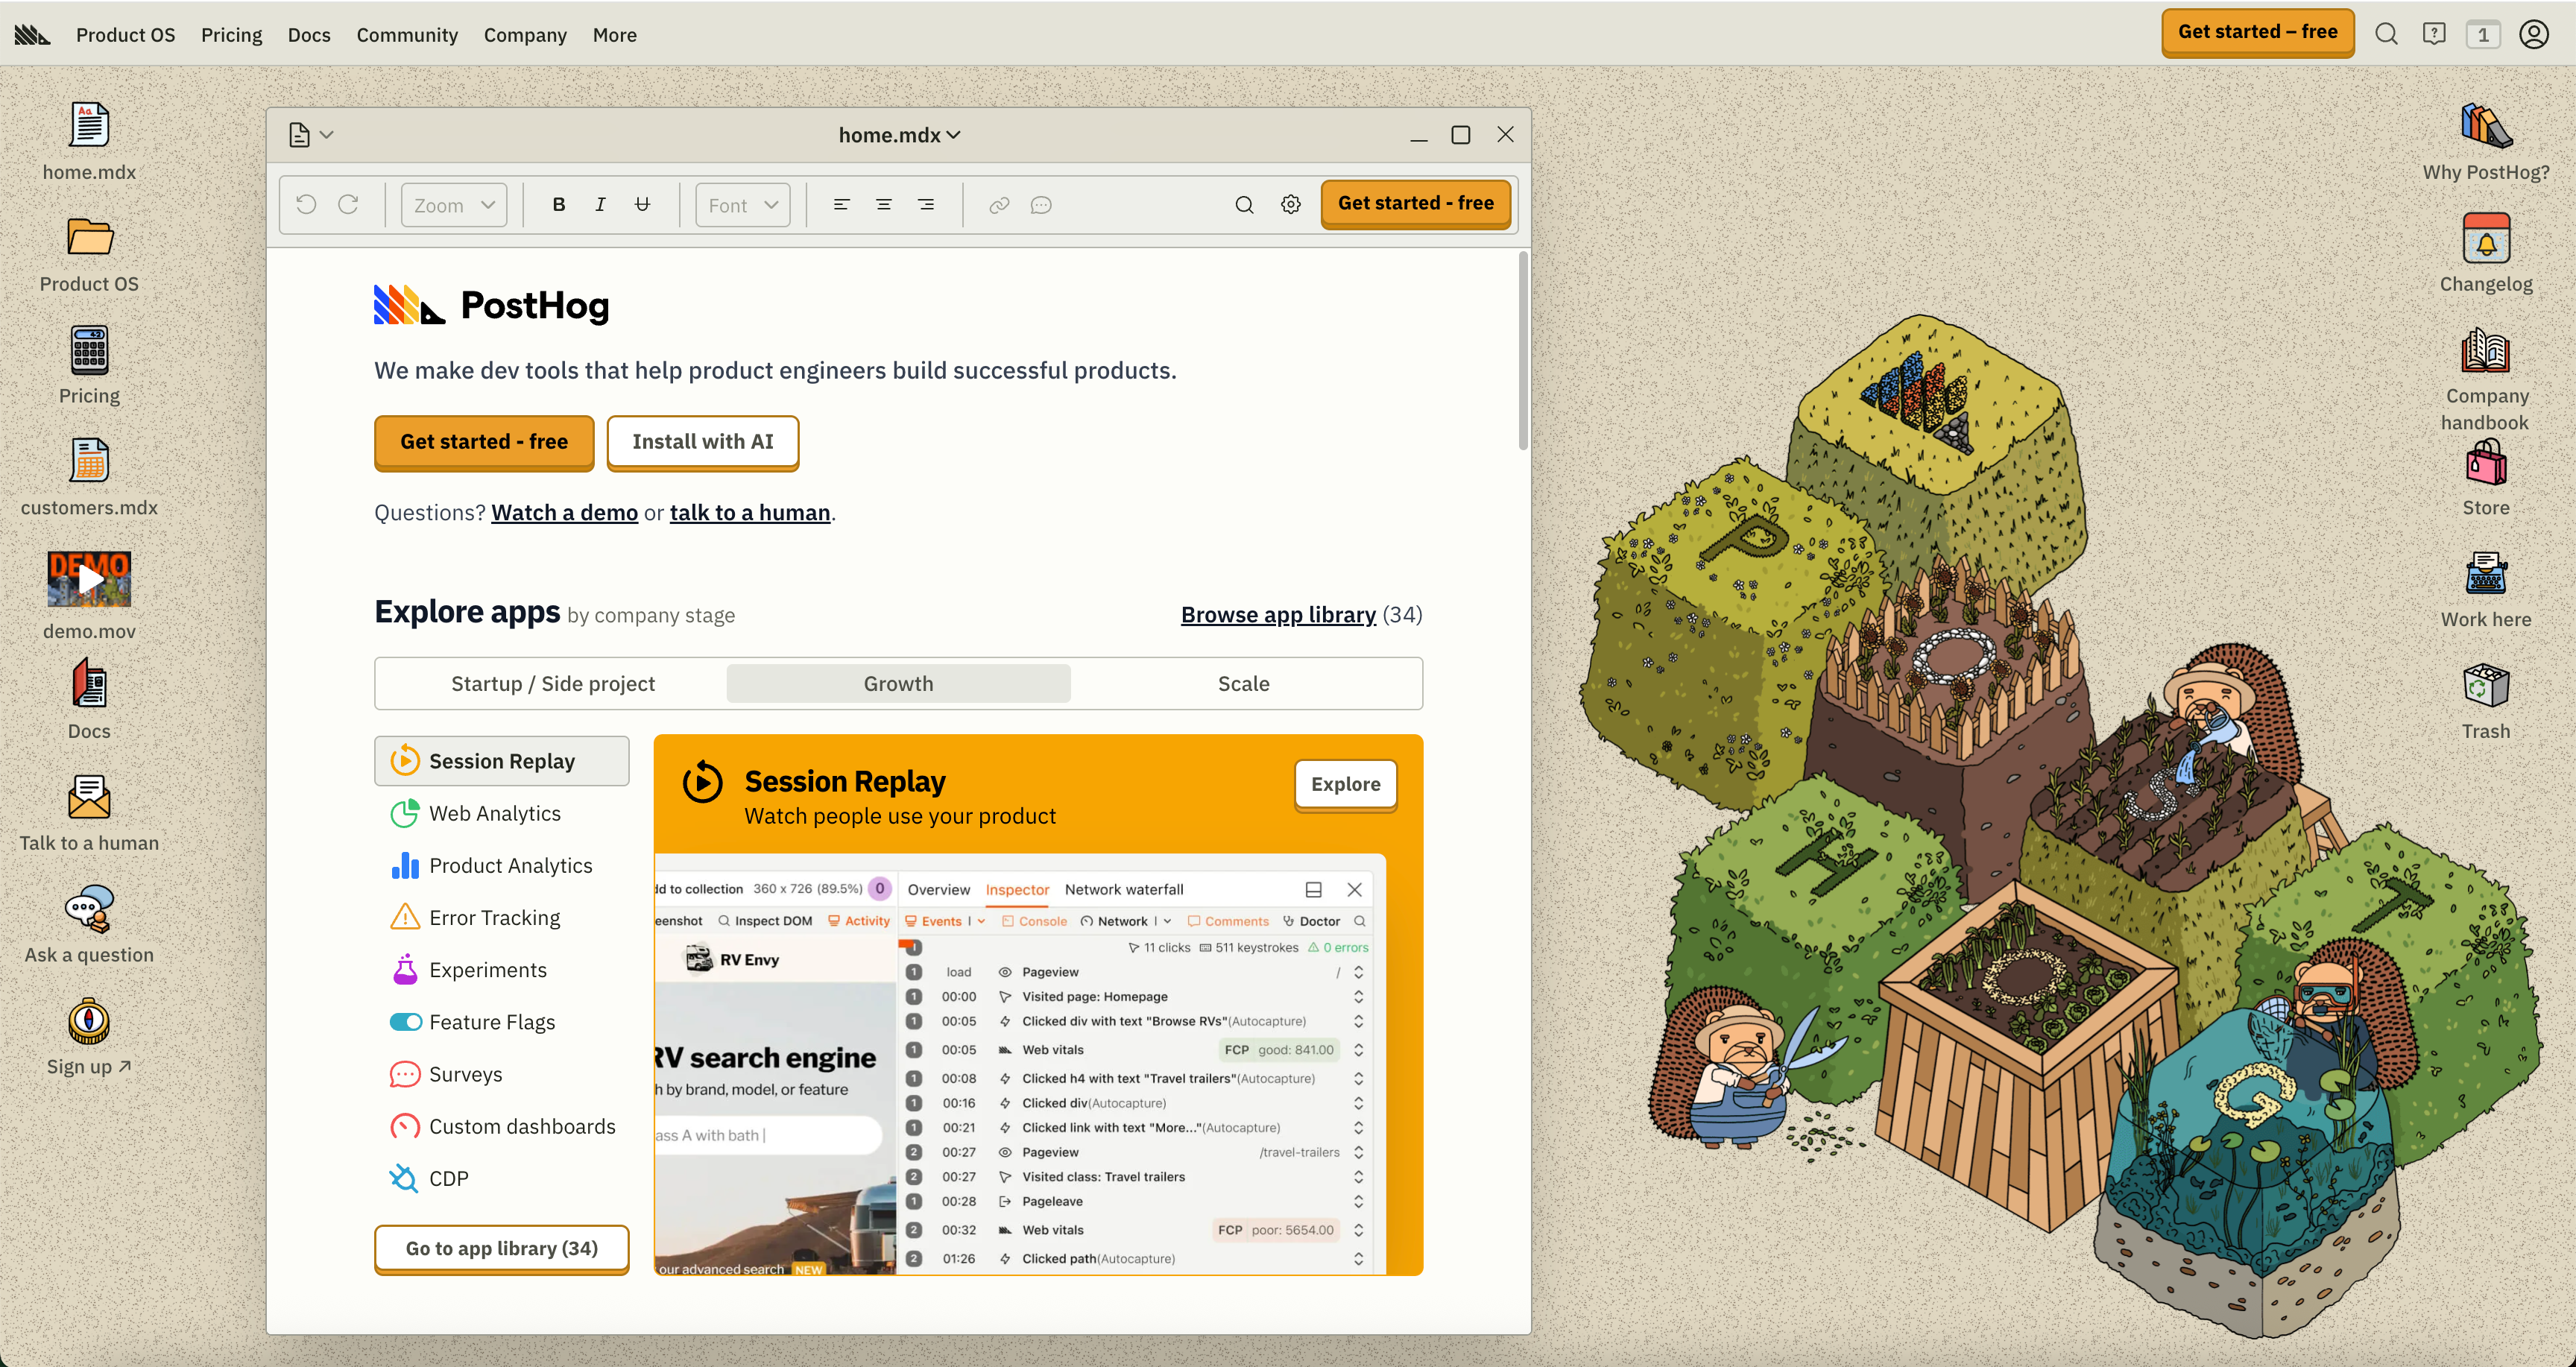Click the Install with AI button
The width and height of the screenshot is (2576, 1367).
702,442
